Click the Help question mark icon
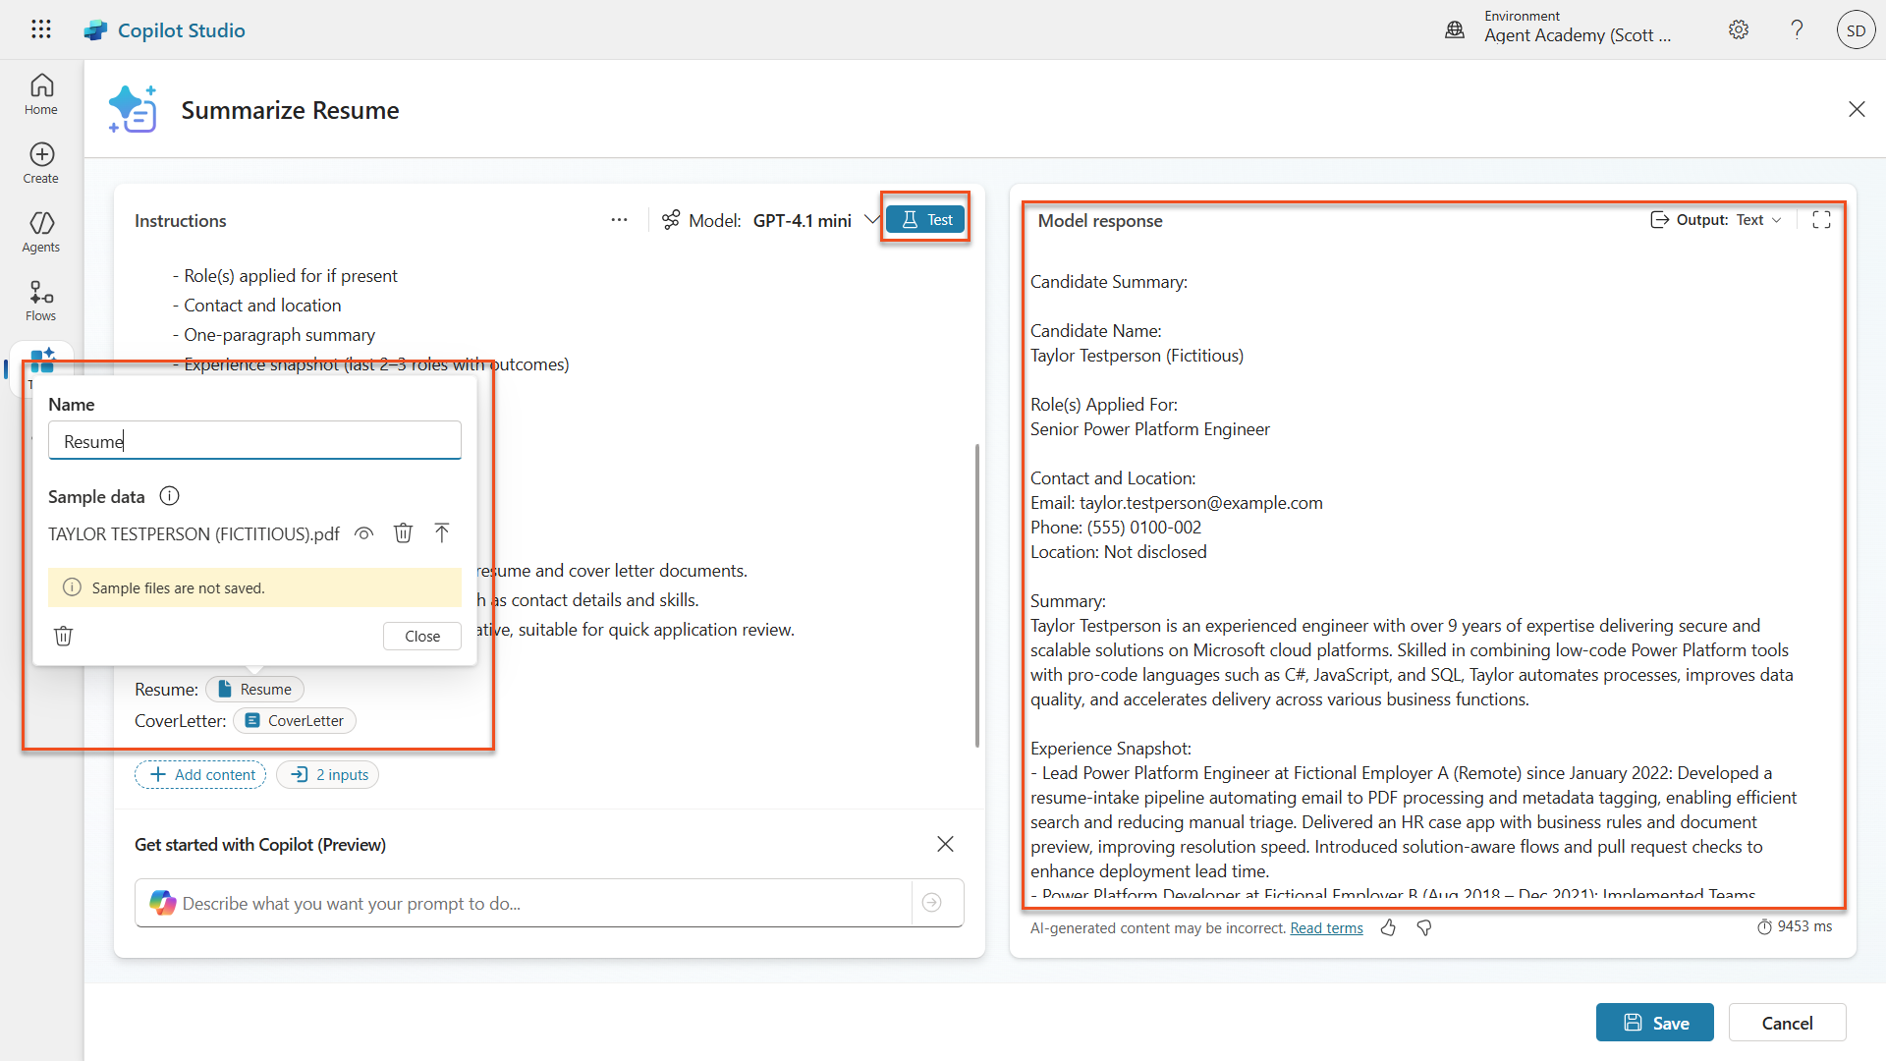1886x1061 pixels. (x=1797, y=29)
